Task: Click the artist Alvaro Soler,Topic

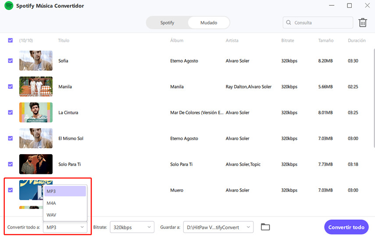Action: click(x=243, y=164)
